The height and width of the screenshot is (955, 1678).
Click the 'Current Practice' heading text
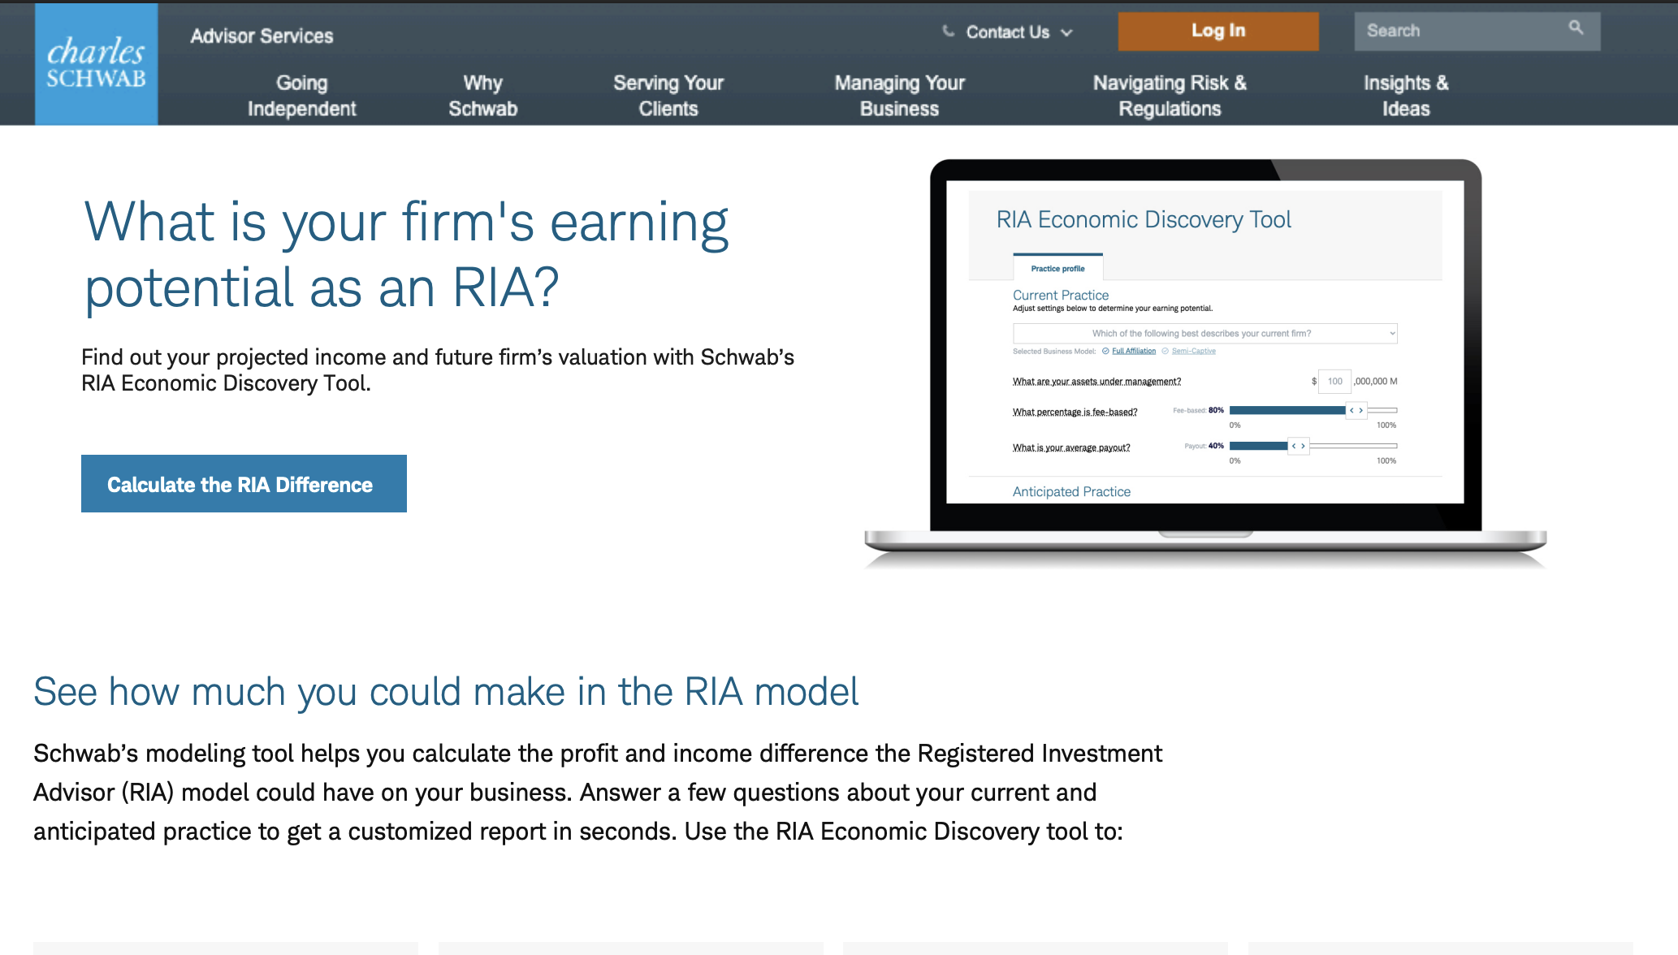pyautogui.click(x=1060, y=295)
